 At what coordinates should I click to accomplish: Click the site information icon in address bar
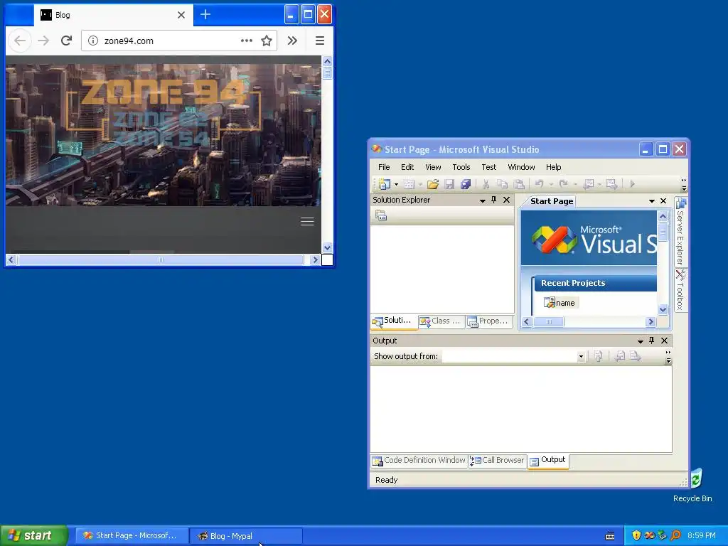pos(93,41)
